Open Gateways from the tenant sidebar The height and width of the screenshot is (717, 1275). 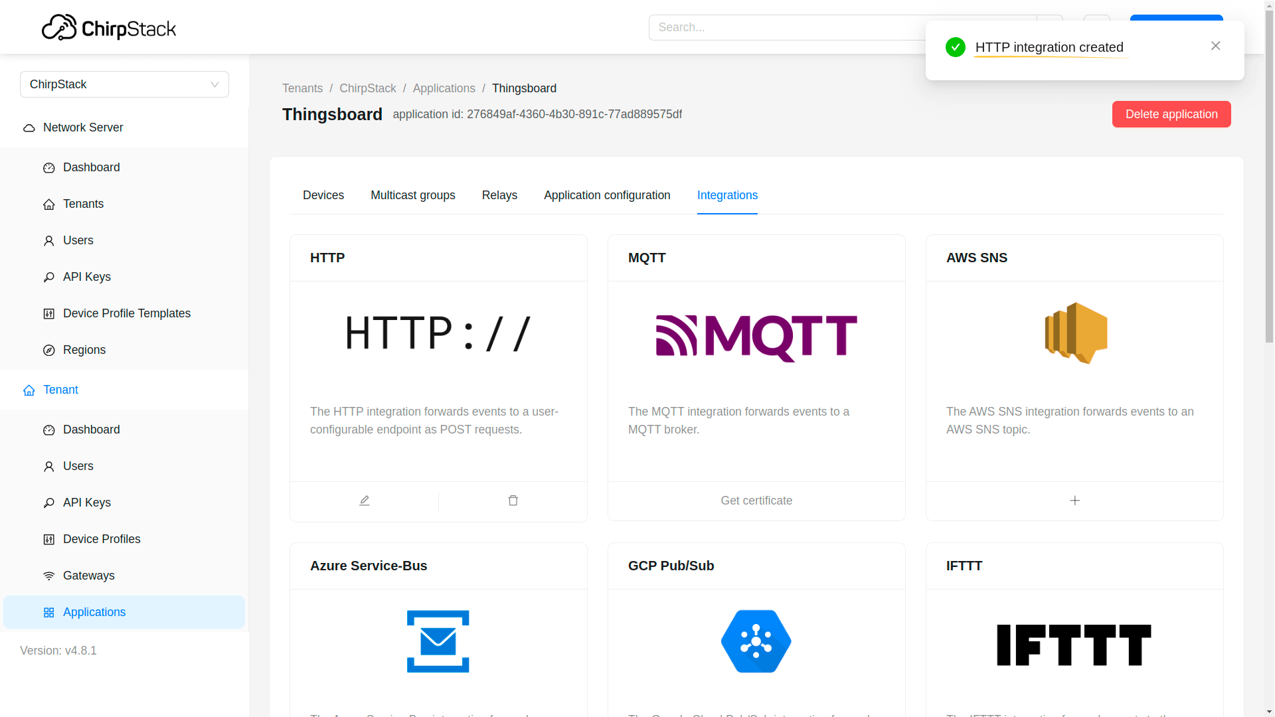coord(88,576)
